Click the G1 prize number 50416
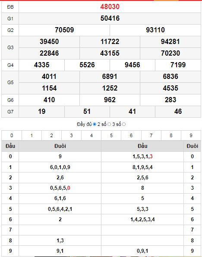 tap(110, 19)
